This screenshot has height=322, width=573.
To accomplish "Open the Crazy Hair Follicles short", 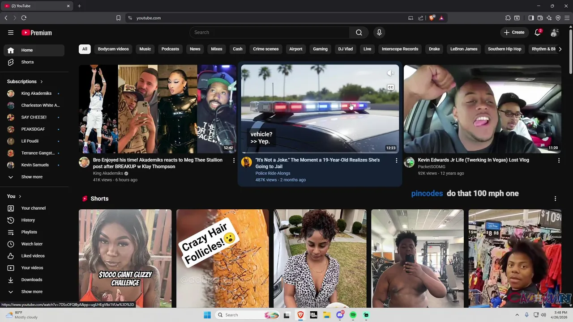I will pyautogui.click(x=222, y=258).
